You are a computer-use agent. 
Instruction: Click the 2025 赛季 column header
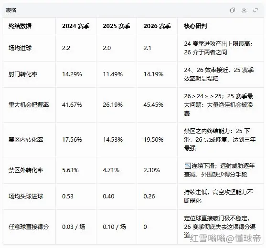coord(117,26)
